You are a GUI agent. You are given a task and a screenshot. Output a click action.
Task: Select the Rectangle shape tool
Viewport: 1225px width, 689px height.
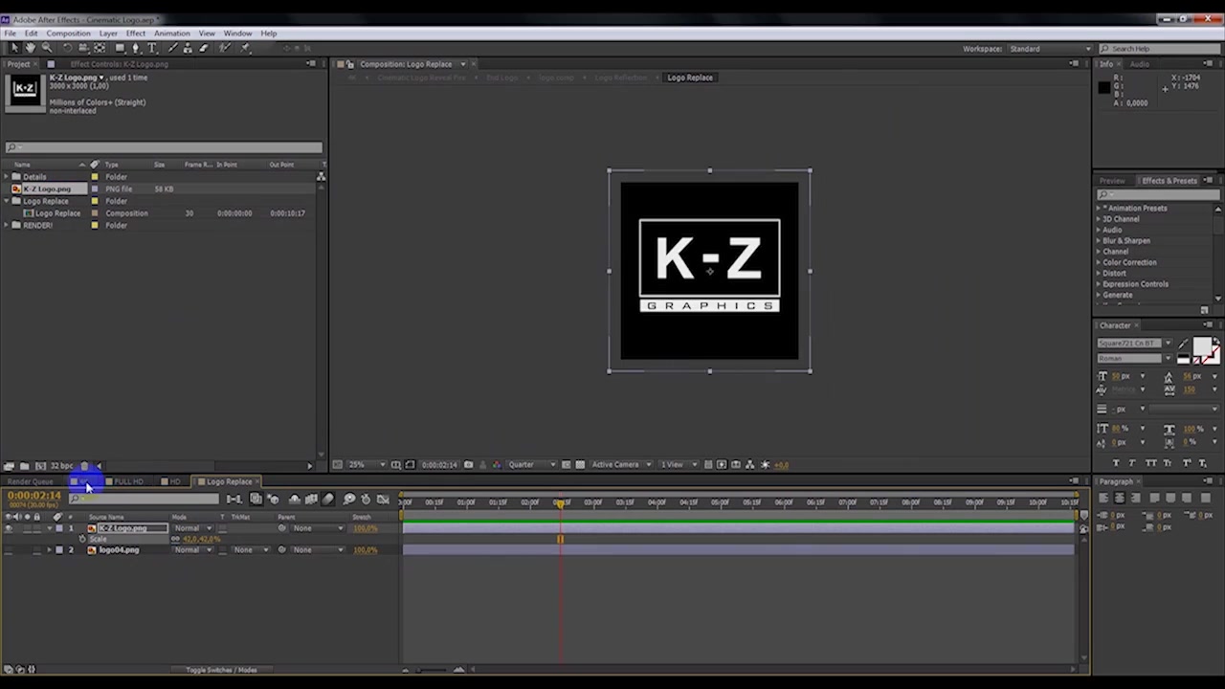(x=121, y=48)
